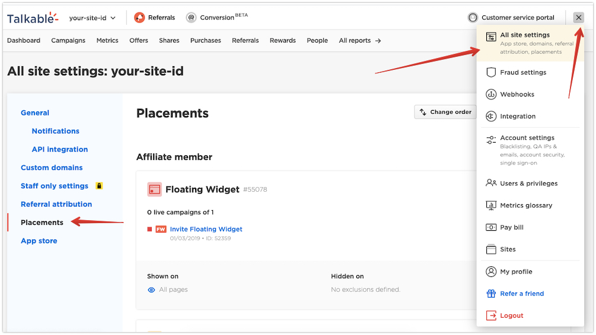Click the Integration icon
Image resolution: width=596 pixels, height=335 pixels.
click(x=491, y=116)
